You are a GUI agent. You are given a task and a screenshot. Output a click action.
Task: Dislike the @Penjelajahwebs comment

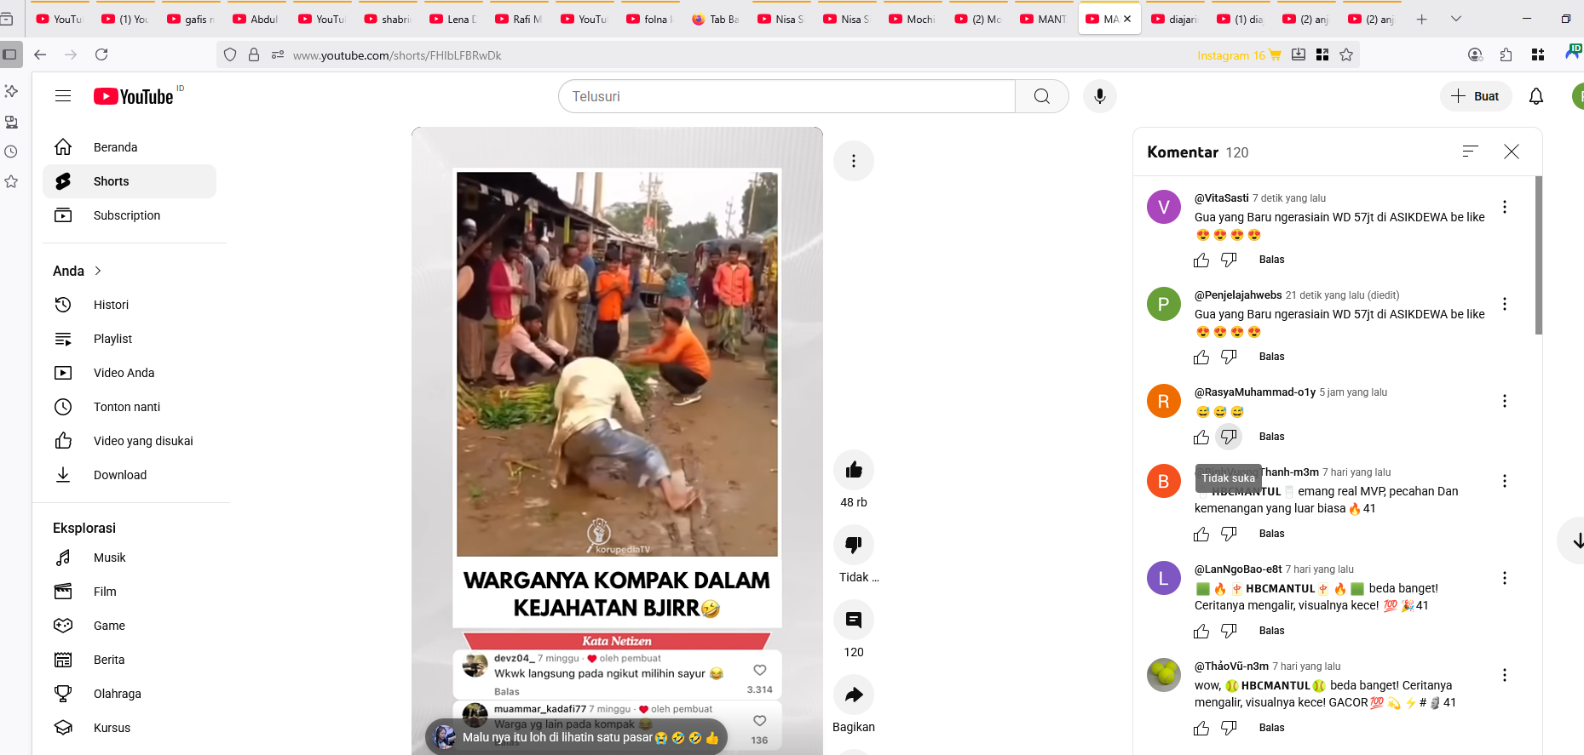1229,357
